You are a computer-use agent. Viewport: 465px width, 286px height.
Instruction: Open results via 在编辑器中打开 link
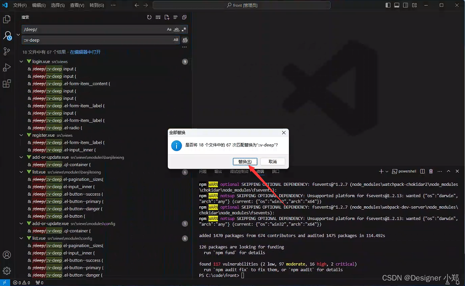click(85, 52)
